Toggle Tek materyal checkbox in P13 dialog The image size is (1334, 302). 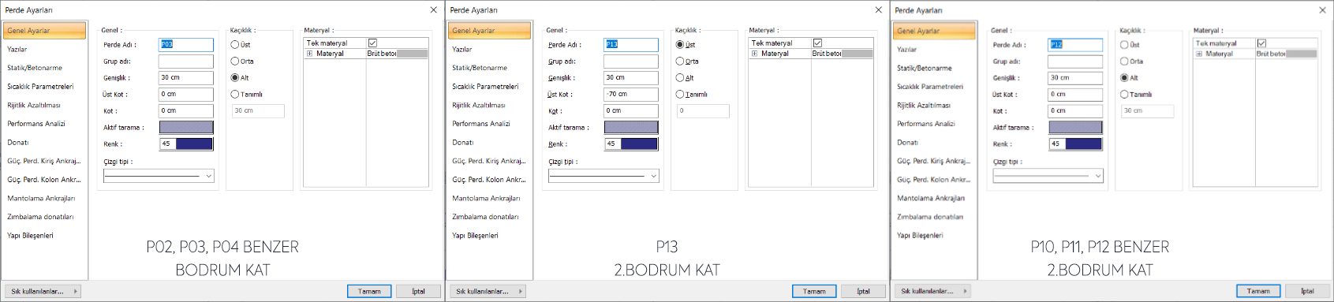[x=817, y=43]
